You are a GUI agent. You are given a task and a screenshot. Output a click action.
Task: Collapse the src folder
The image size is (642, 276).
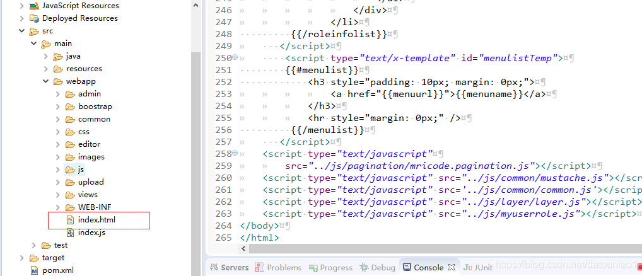coord(21,31)
